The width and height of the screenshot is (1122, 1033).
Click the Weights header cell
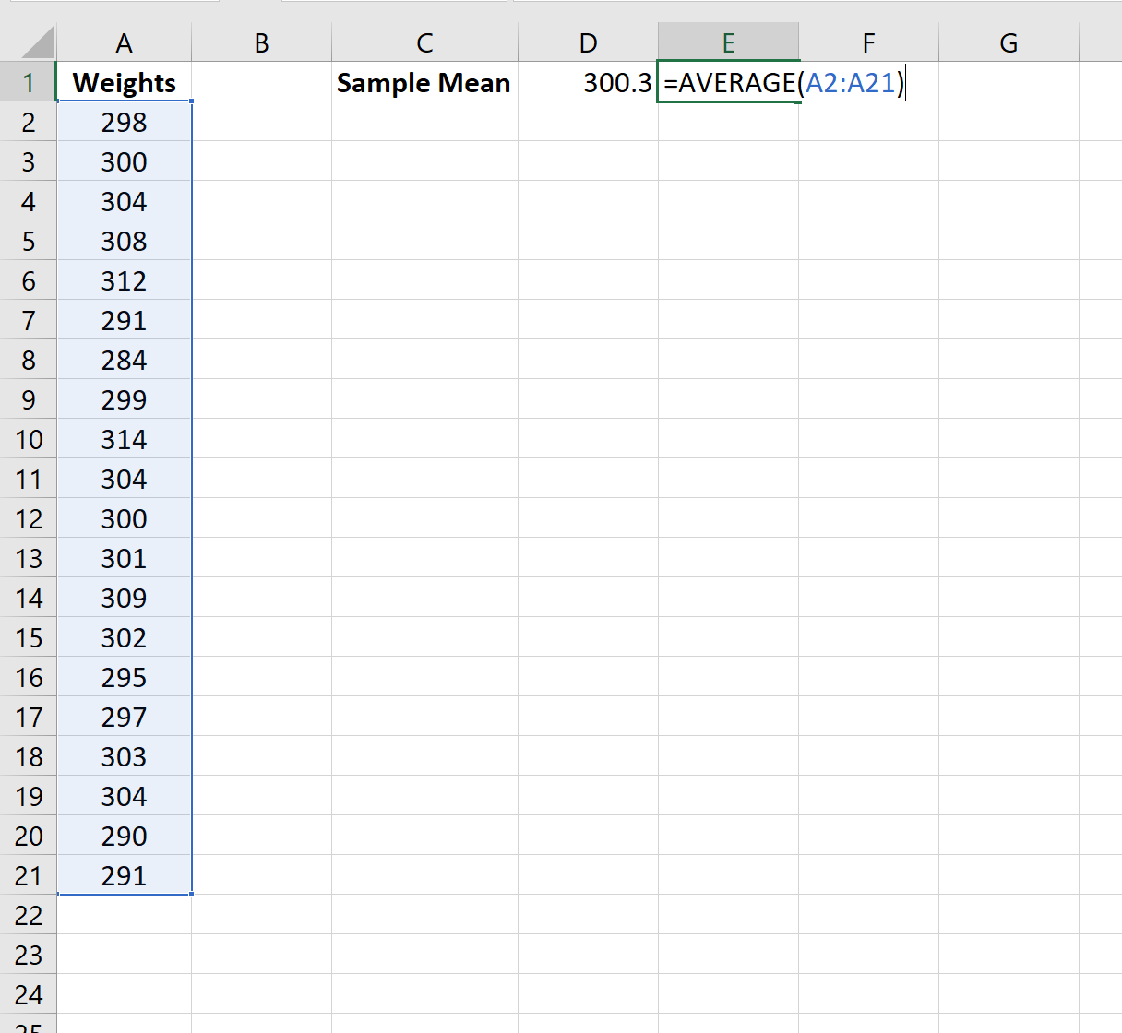(124, 82)
